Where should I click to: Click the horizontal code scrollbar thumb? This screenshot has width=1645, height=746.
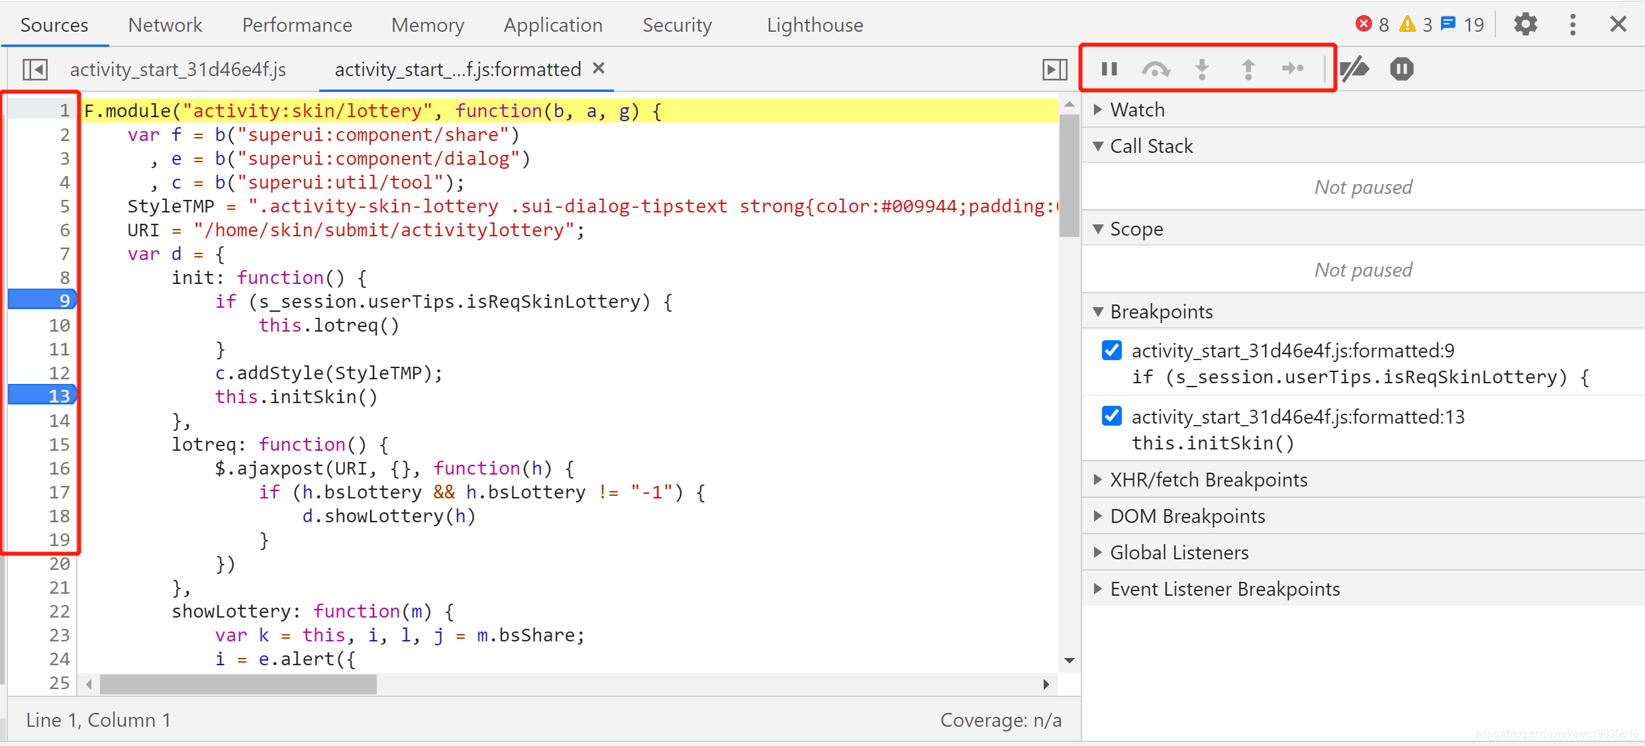238,684
